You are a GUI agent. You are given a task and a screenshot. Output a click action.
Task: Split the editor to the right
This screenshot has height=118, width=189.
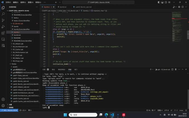pos(183,7)
